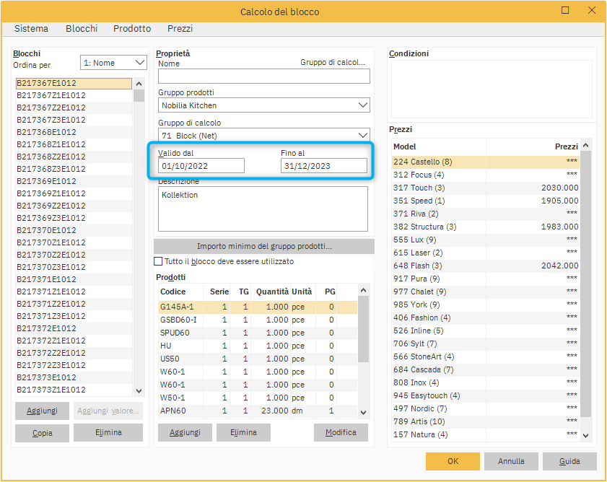Open the Blocchi menu

tap(82, 29)
